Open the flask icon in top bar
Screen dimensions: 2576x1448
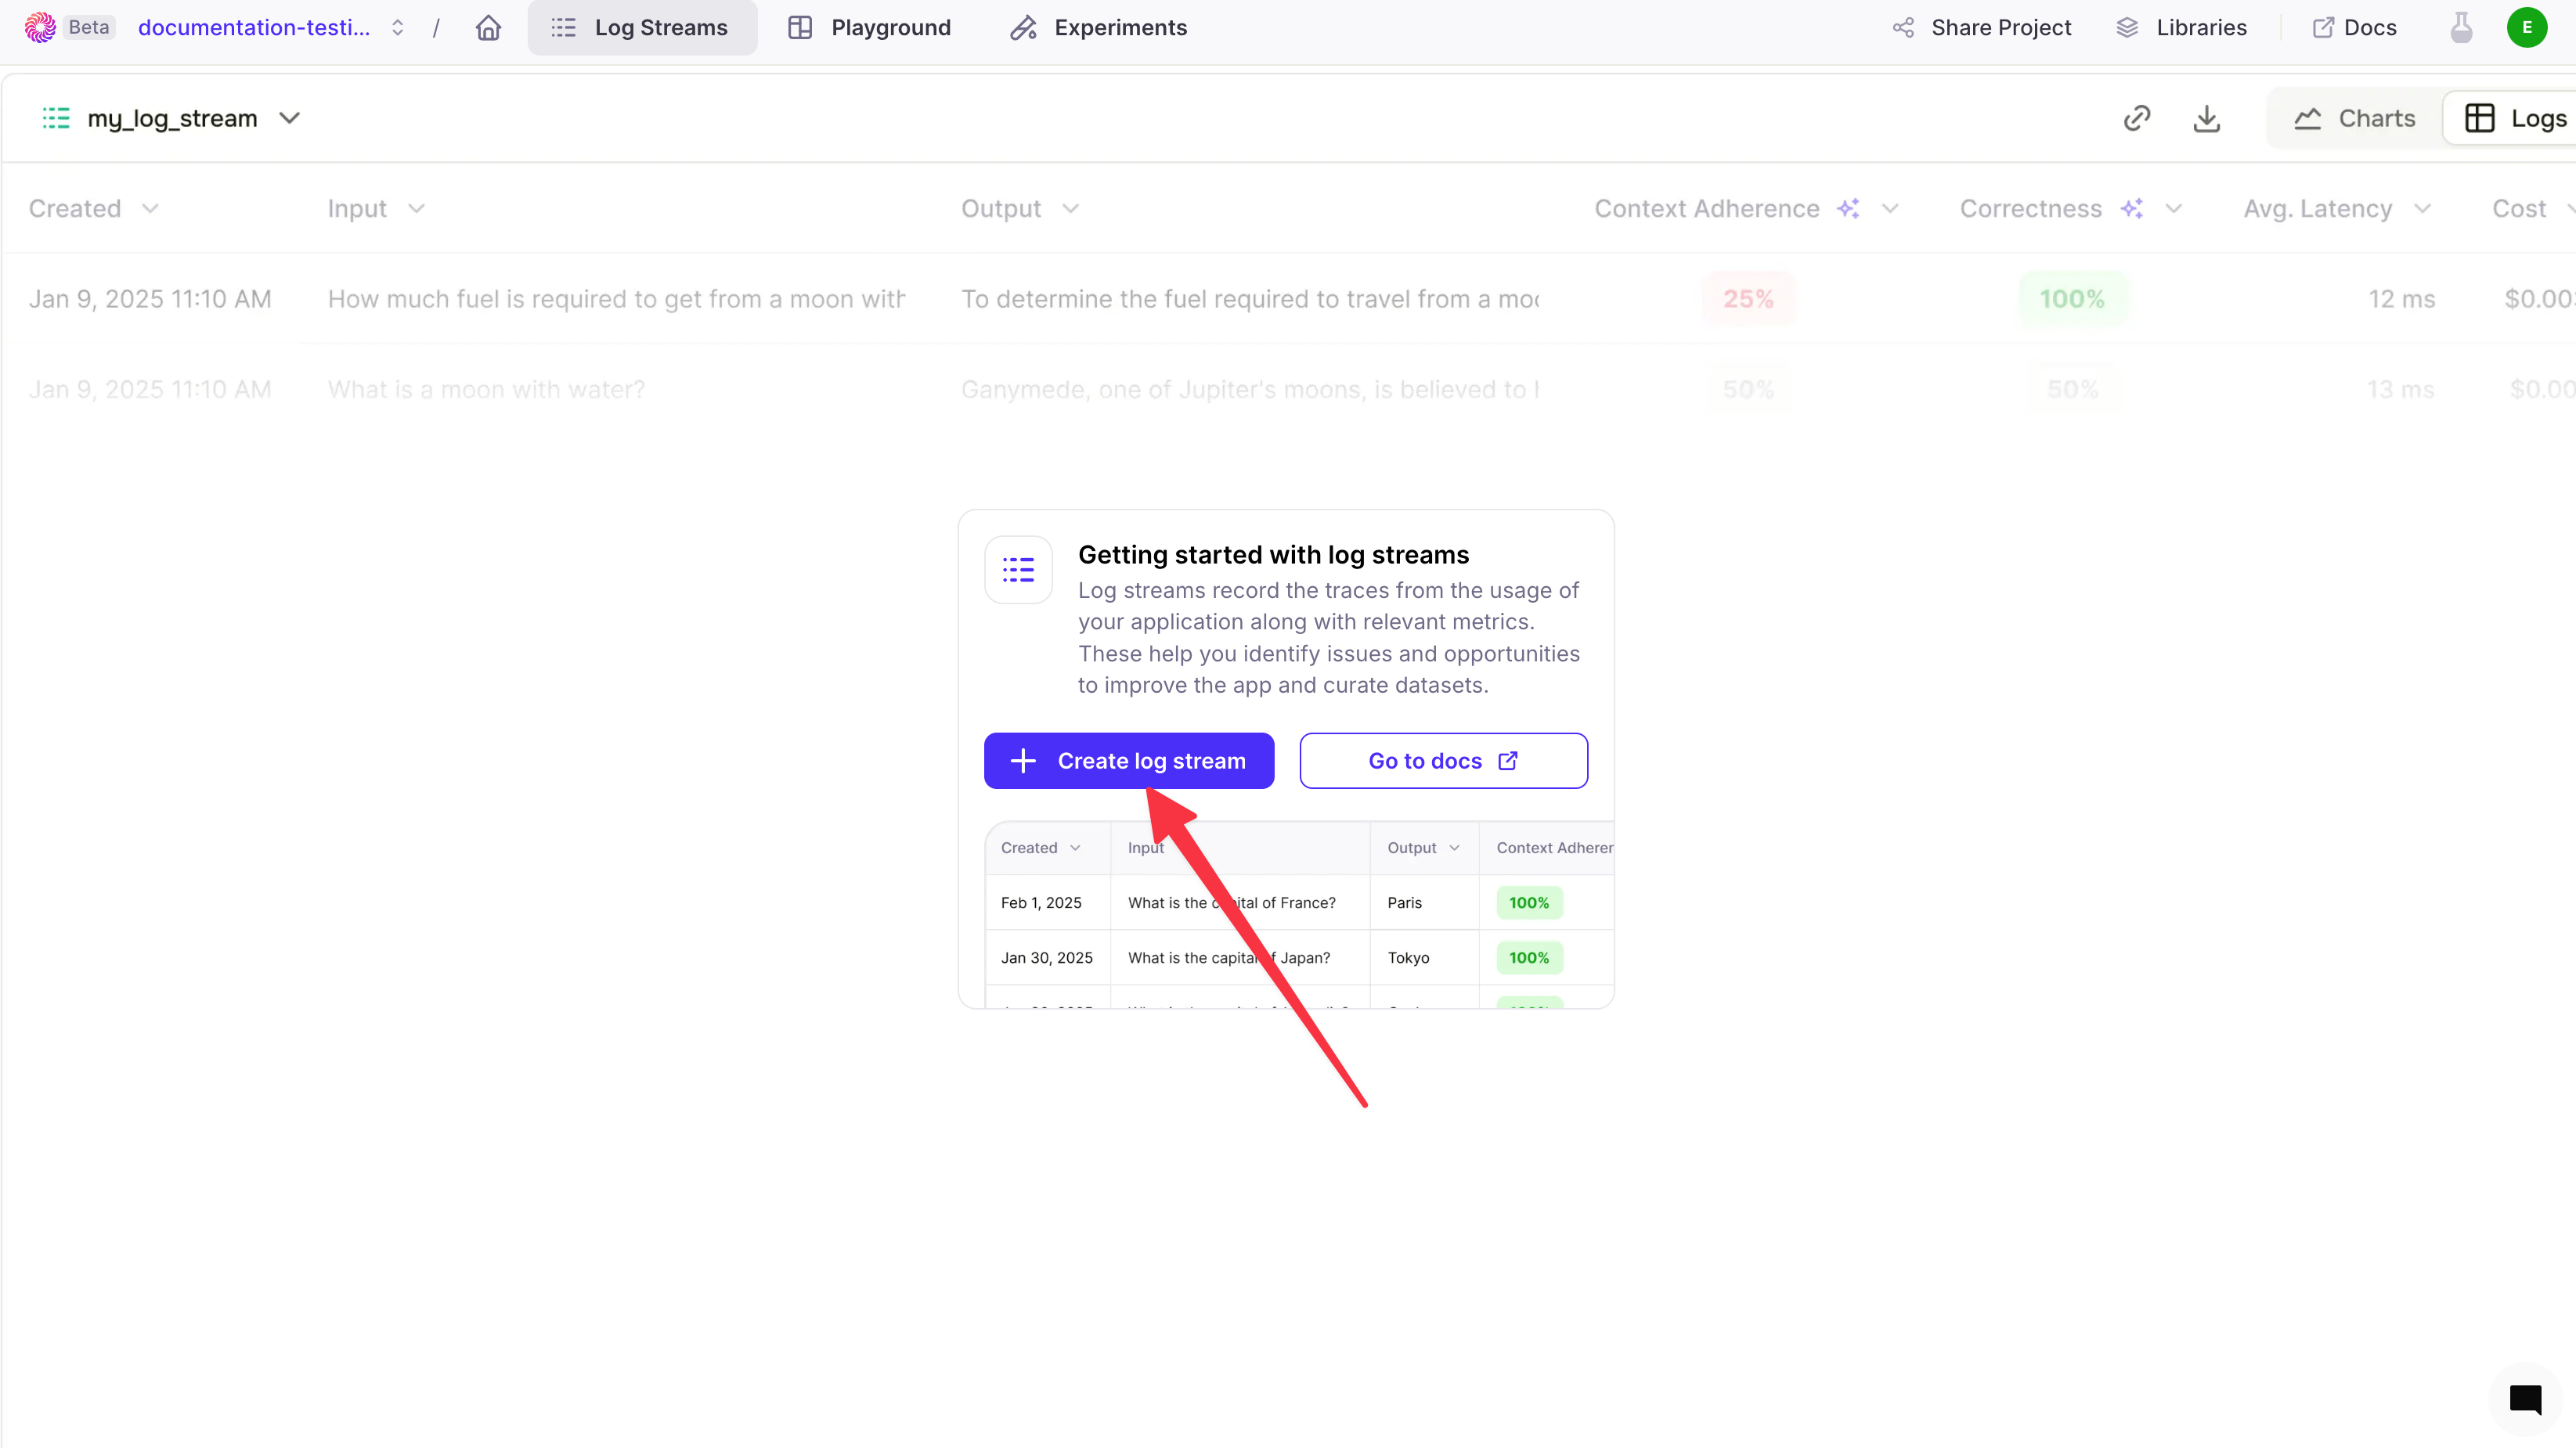coord(2461,28)
